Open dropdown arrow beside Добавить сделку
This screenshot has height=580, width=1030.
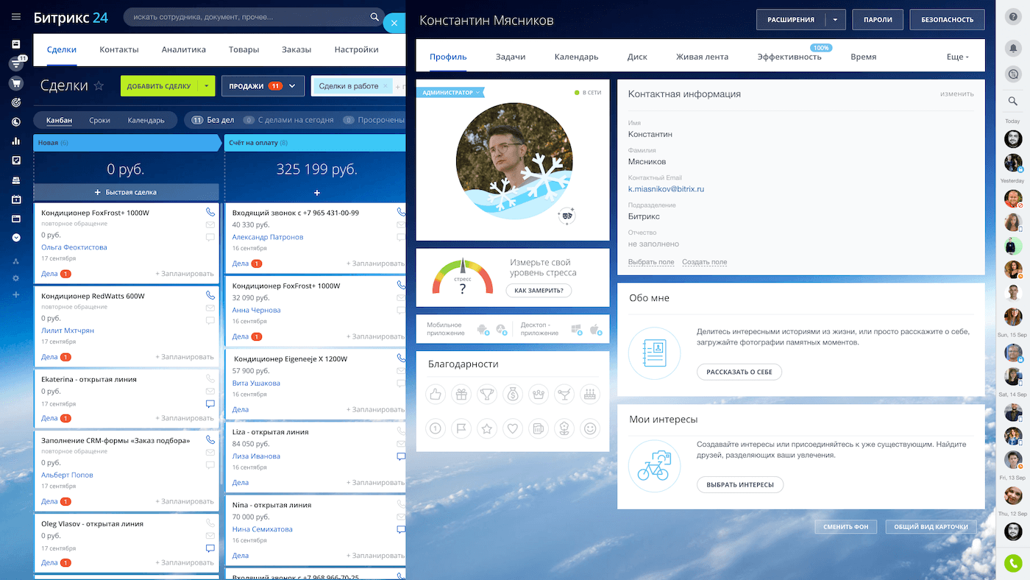(207, 86)
